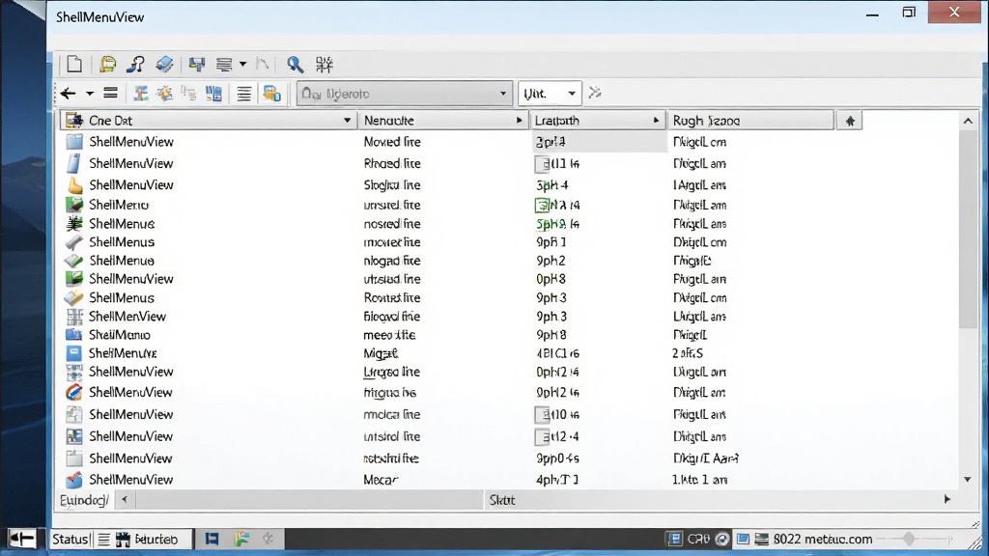The height and width of the screenshot is (556, 989).
Task: Click the network icon before 8022 metauc.com
Action: 762,539
